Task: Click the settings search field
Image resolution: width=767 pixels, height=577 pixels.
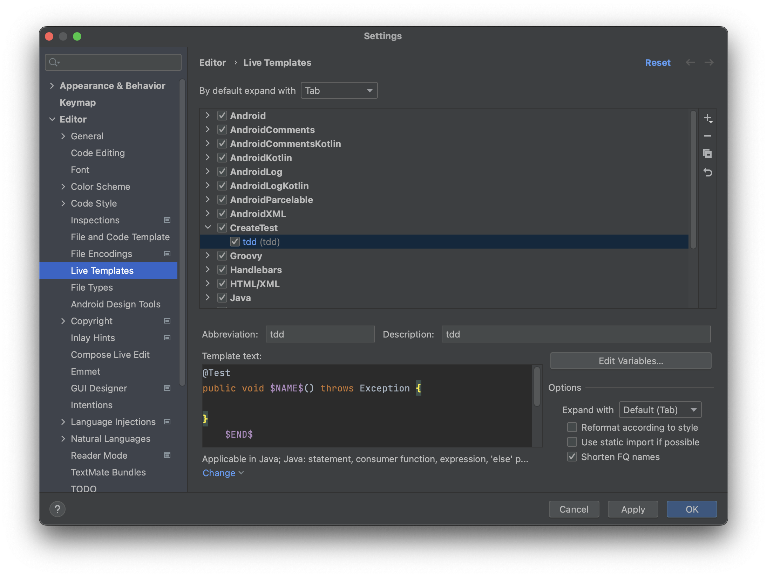Action: [x=113, y=62]
